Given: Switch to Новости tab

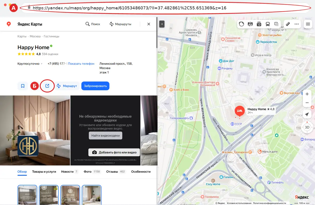Looking at the screenshot, I should [69, 172].
